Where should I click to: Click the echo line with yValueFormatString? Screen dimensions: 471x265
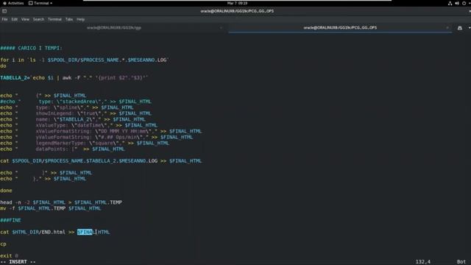pos(96,138)
